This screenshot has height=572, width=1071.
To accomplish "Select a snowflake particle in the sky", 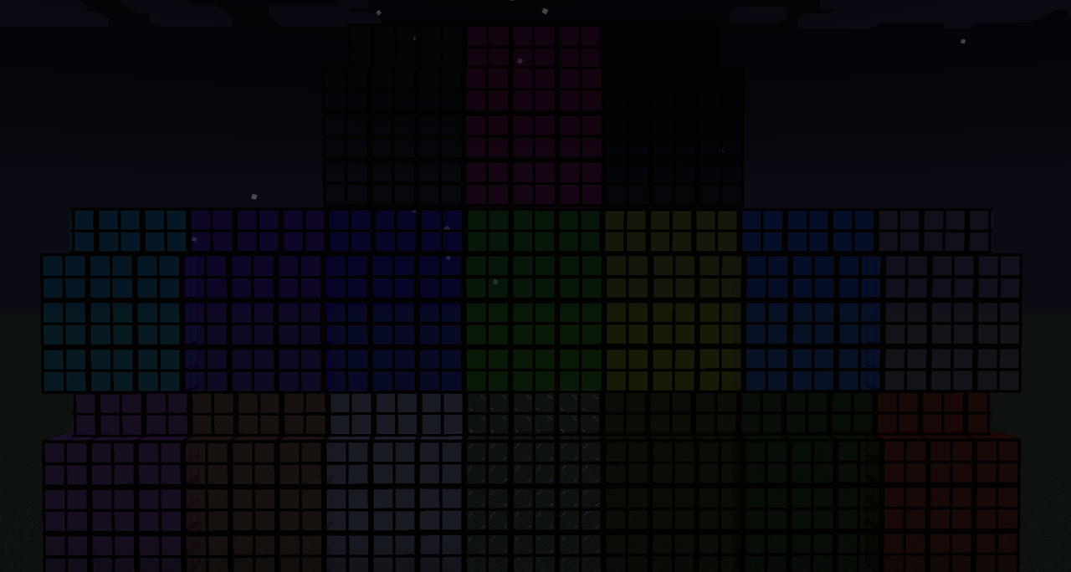I will pos(962,40).
